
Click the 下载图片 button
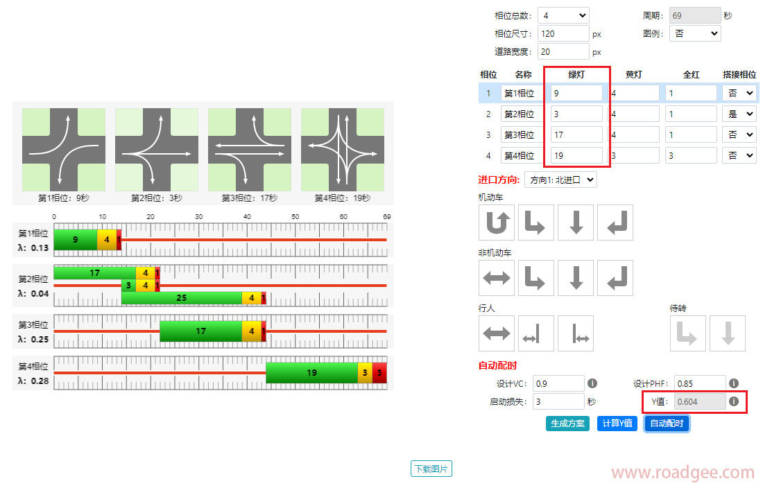[431, 469]
